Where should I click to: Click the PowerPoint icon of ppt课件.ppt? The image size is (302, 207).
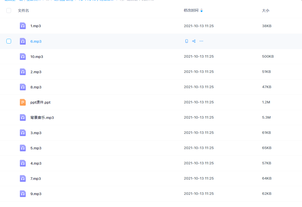23,102
